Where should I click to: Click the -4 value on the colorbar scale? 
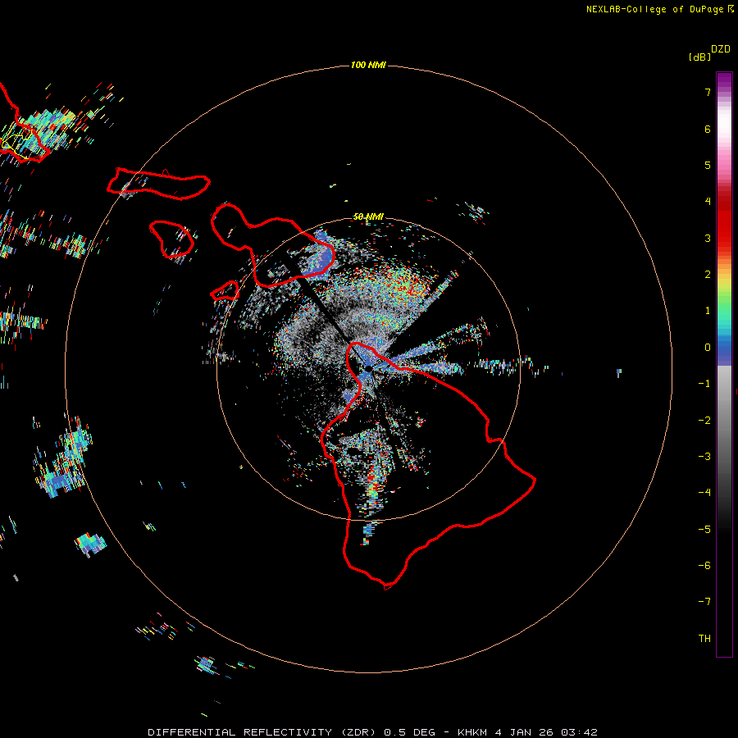coord(704,493)
